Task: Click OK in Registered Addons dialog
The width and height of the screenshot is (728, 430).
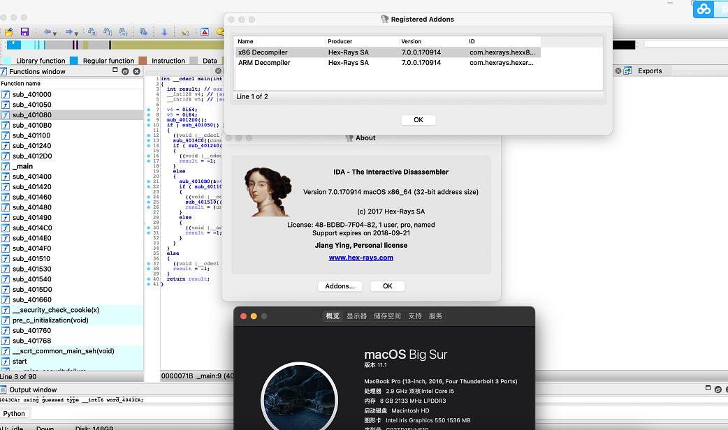Action: (x=418, y=119)
